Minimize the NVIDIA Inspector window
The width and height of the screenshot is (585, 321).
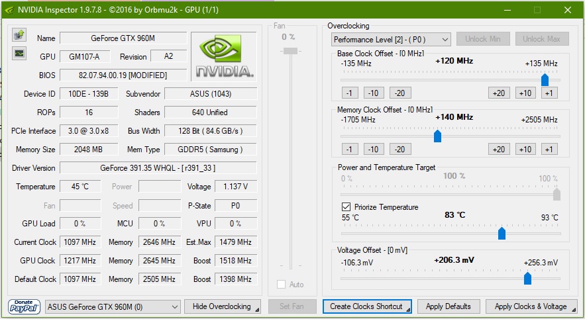[x=507, y=10]
